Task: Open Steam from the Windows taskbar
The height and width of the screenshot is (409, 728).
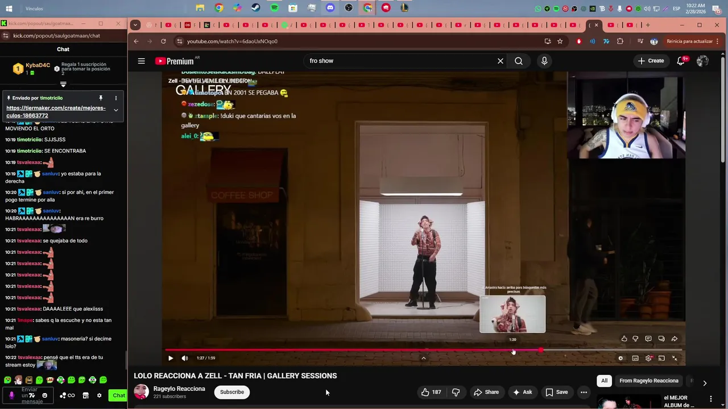Action: [x=255, y=8]
